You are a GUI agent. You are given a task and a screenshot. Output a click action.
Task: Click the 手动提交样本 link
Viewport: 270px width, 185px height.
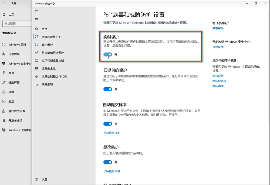112,133
